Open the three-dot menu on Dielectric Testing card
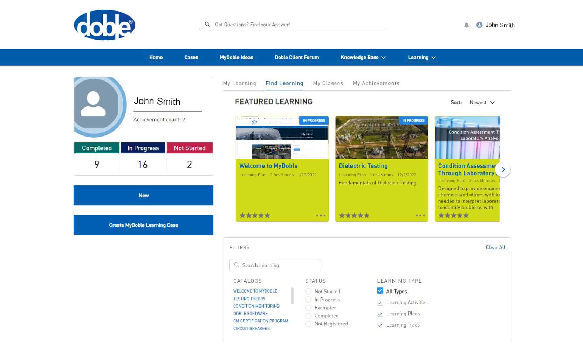Screen dimensions: 583x350 click(420, 215)
